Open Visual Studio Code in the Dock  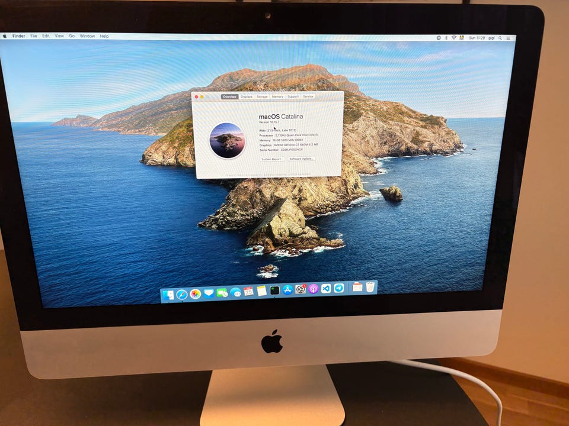[x=326, y=289]
